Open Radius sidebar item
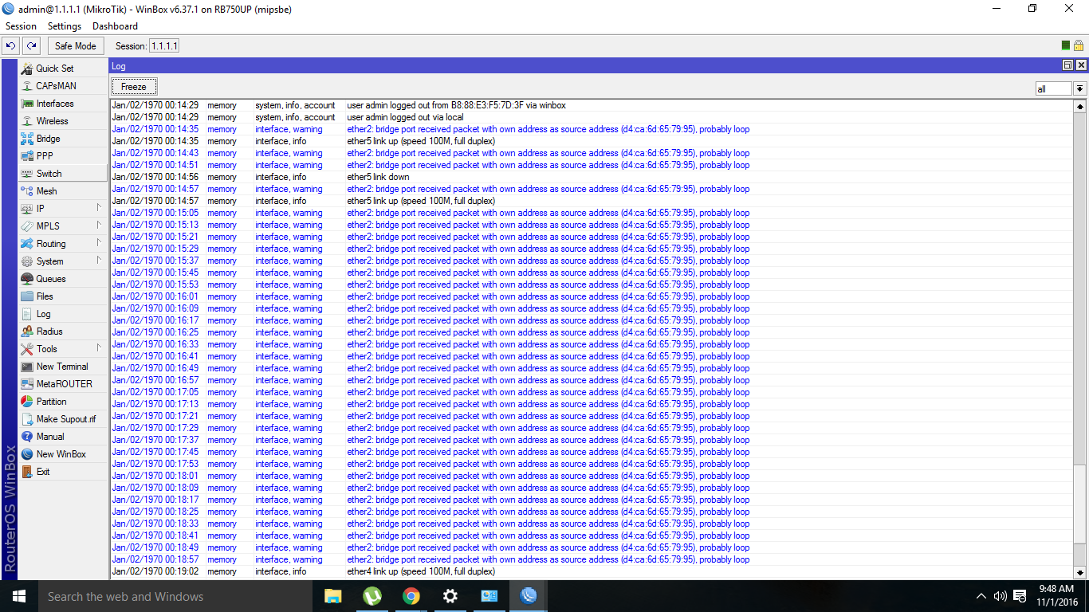 [x=62, y=331]
